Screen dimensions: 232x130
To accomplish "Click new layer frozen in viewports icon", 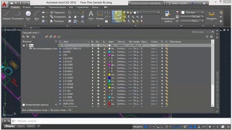I will click(51, 37).
